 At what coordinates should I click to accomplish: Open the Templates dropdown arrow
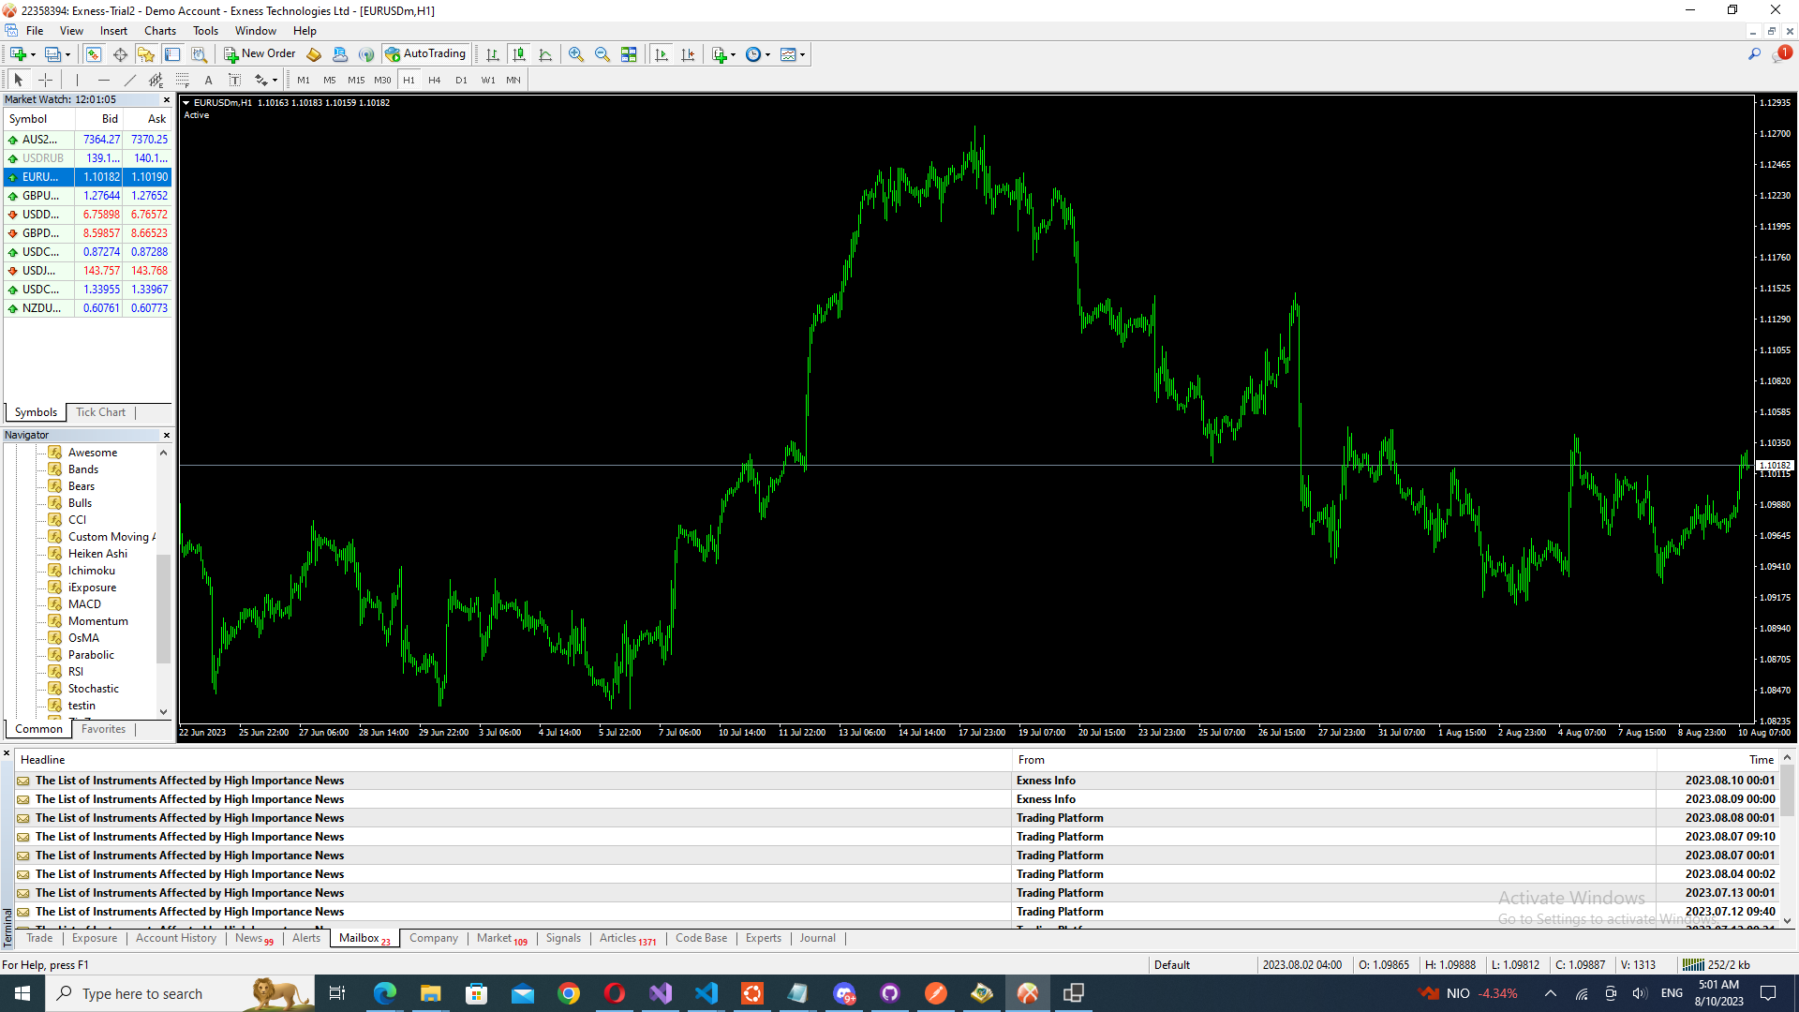coord(803,54)
